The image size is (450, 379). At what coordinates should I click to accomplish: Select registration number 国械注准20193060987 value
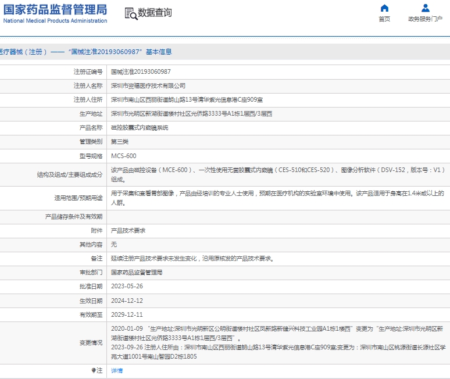click(x=141, y=71)
